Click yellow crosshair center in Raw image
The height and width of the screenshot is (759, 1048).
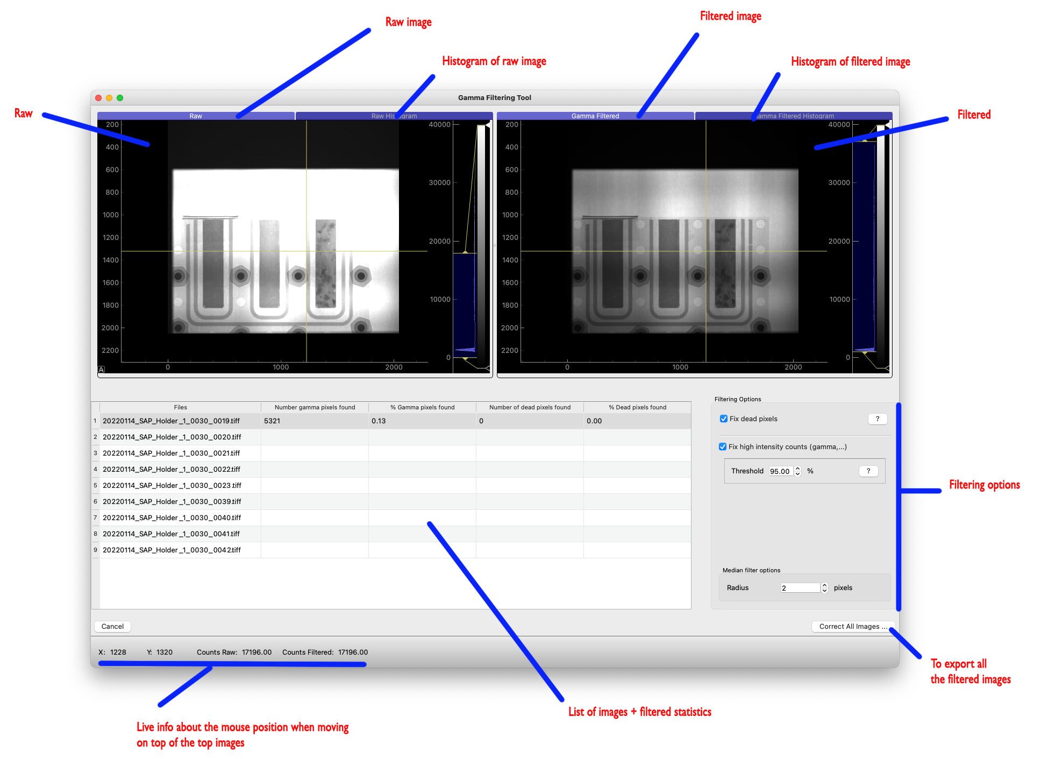[x=306, y=251]
